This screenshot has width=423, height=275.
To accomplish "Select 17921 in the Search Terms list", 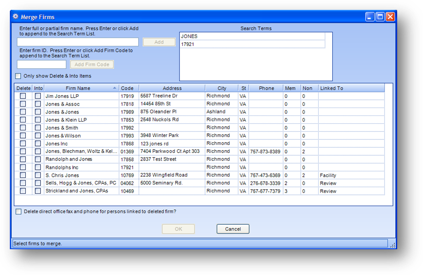I will pos(252,44).
